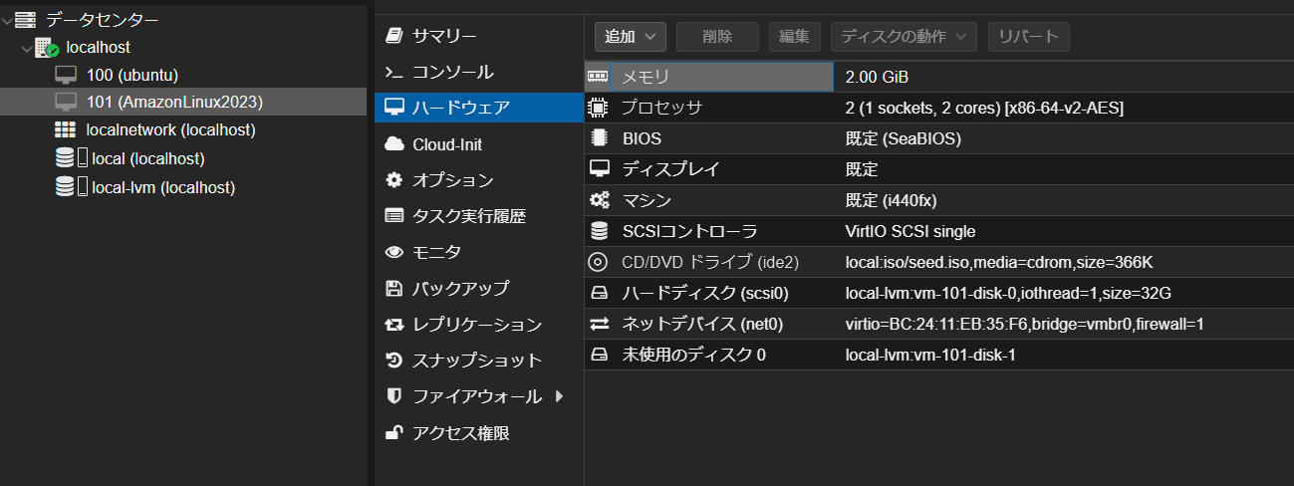Click the datacenter server icon
Image resolution: width=1294 pixels, height=486 pixels.
point(25,19)
